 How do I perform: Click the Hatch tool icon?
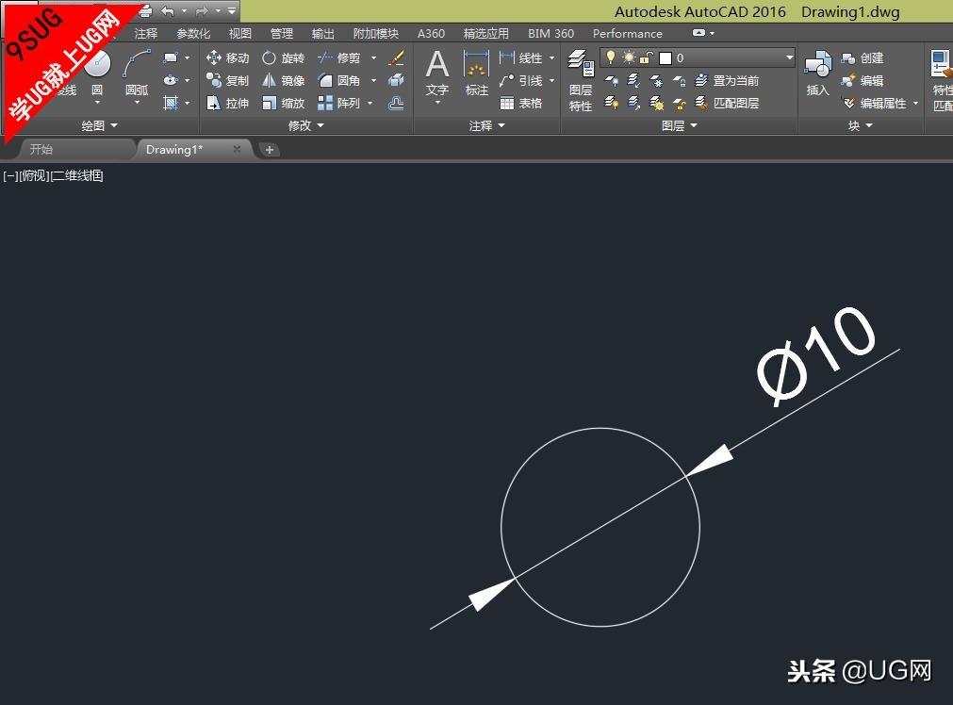pos(171,103)
